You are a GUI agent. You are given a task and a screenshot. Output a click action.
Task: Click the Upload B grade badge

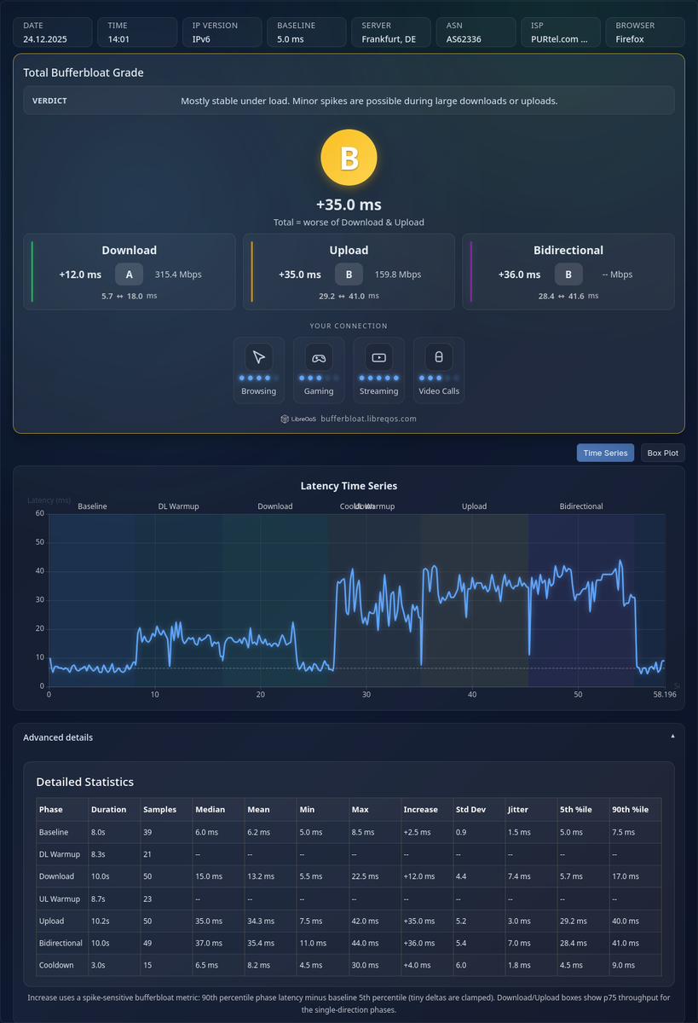[x=349, y=275]
